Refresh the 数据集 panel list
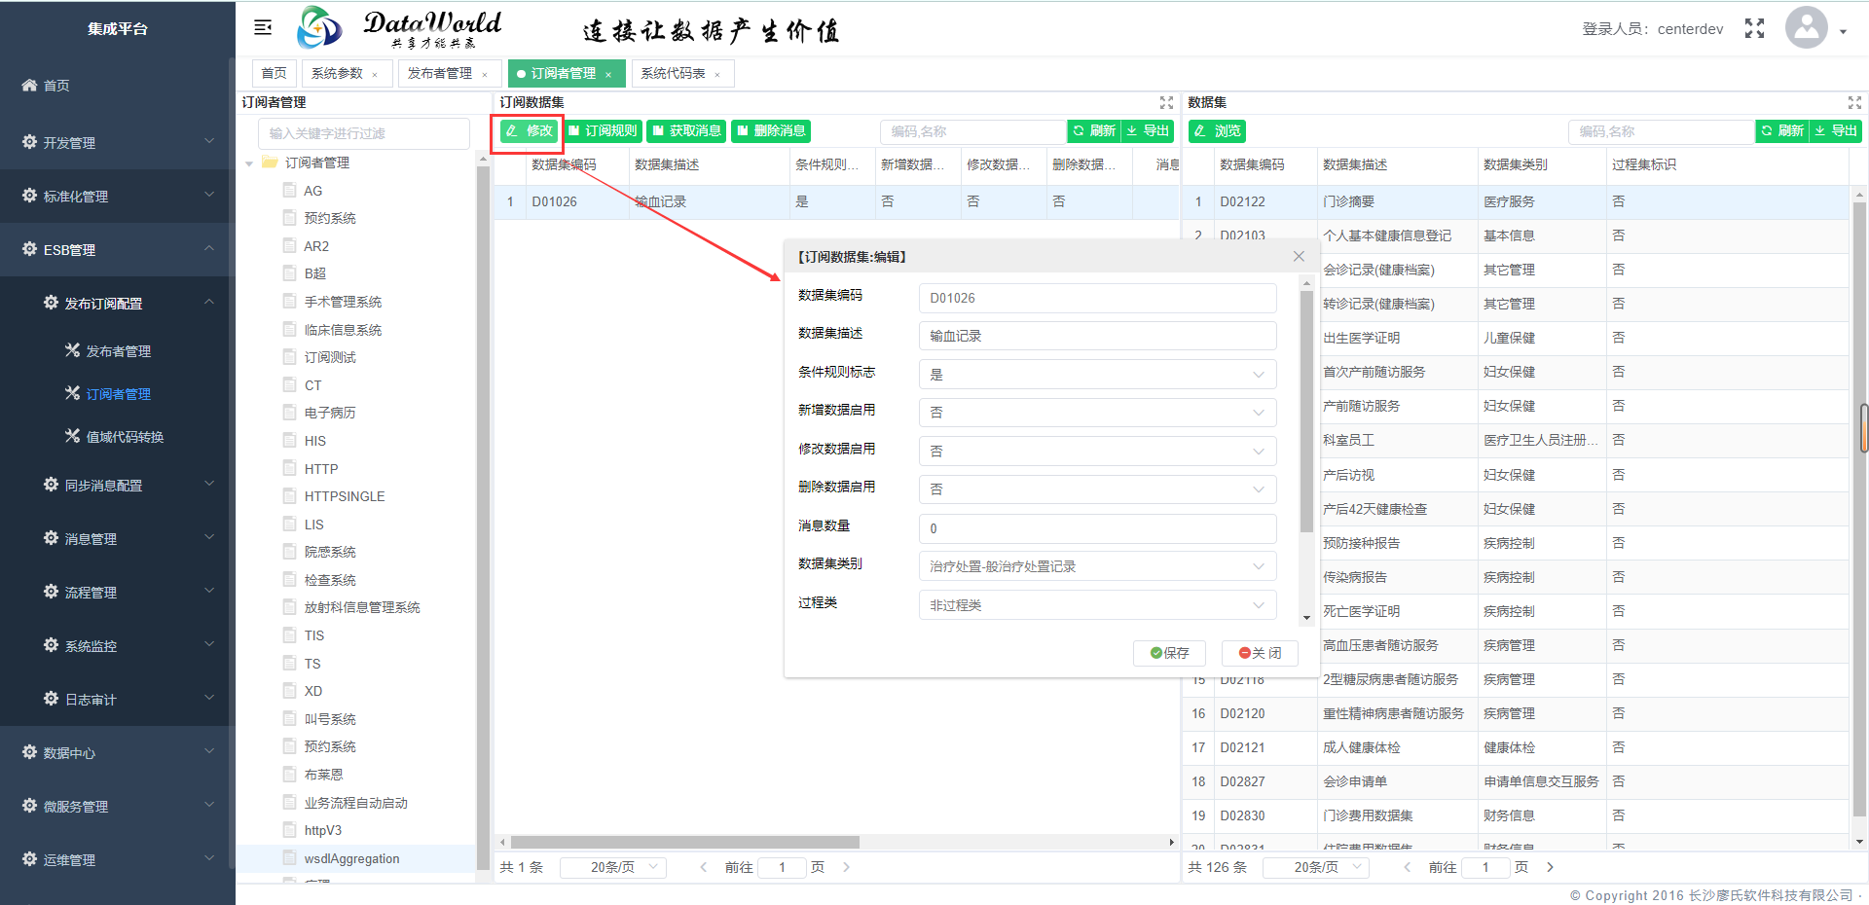The width and height of the screenshot is (1869, 905). [1781, 130]
